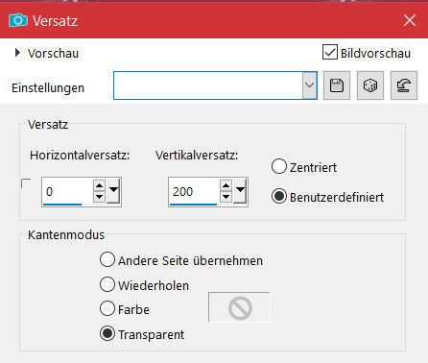Click the camera icon in the Versatz title bar
Viewport: 428px width, 363px height.
(18, 21)
